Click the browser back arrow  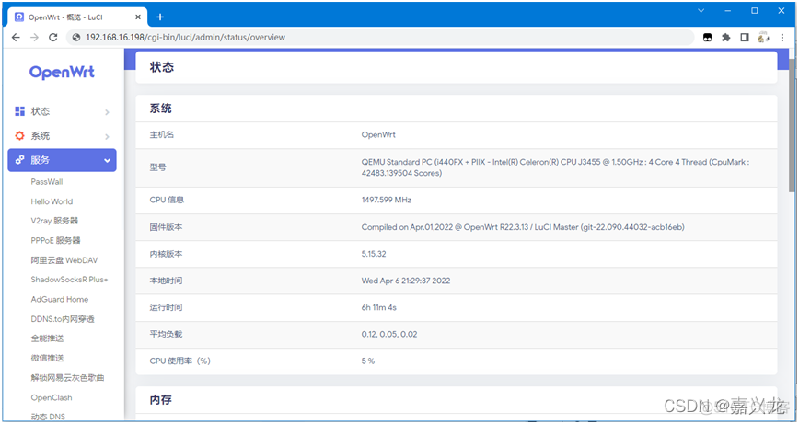tap(16, 37)
